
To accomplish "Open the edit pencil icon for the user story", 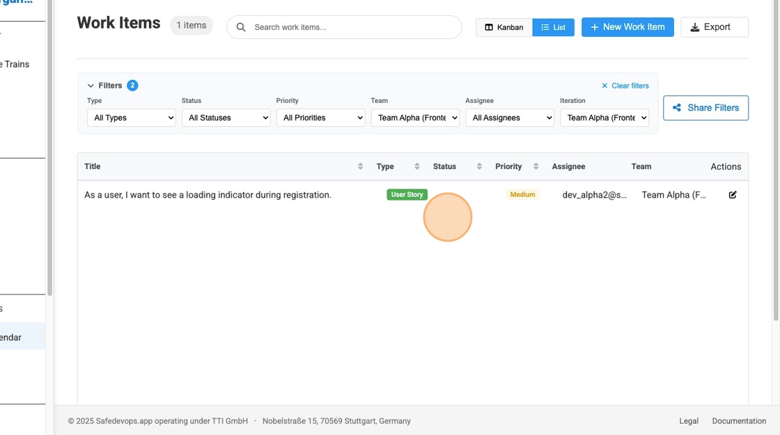I will click(x=732, y=195).
